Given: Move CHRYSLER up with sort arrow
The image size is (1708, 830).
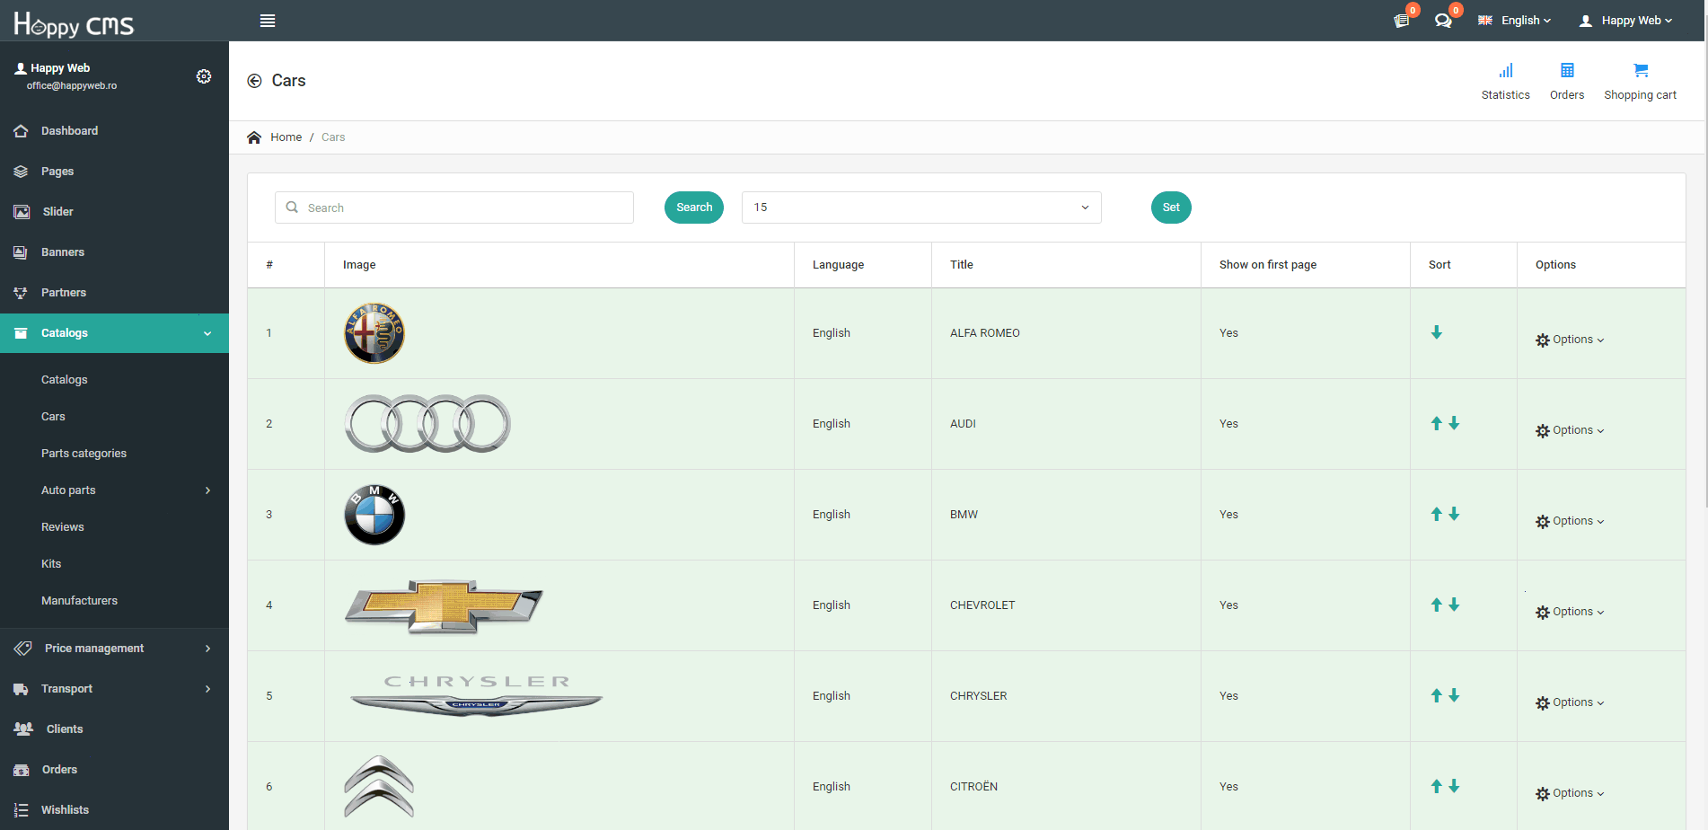Looking at the screenshot, I should click(1437, 695).
